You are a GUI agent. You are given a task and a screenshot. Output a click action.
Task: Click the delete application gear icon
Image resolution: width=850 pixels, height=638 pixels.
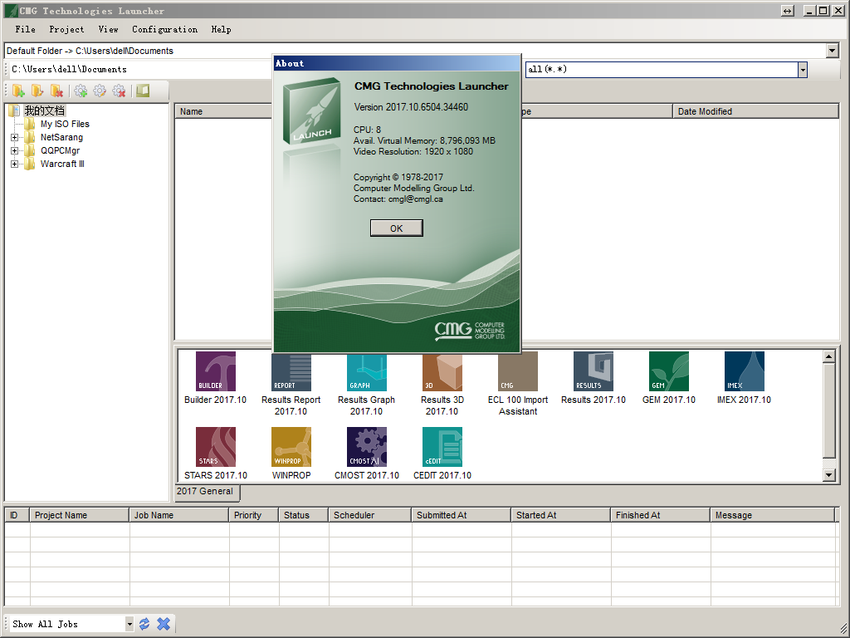[119, 91]
